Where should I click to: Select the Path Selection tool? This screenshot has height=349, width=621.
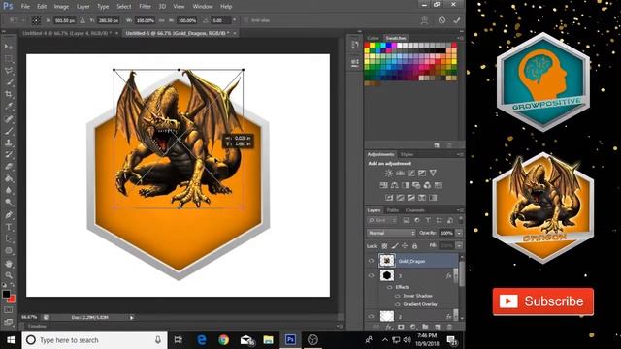[9, 239]
